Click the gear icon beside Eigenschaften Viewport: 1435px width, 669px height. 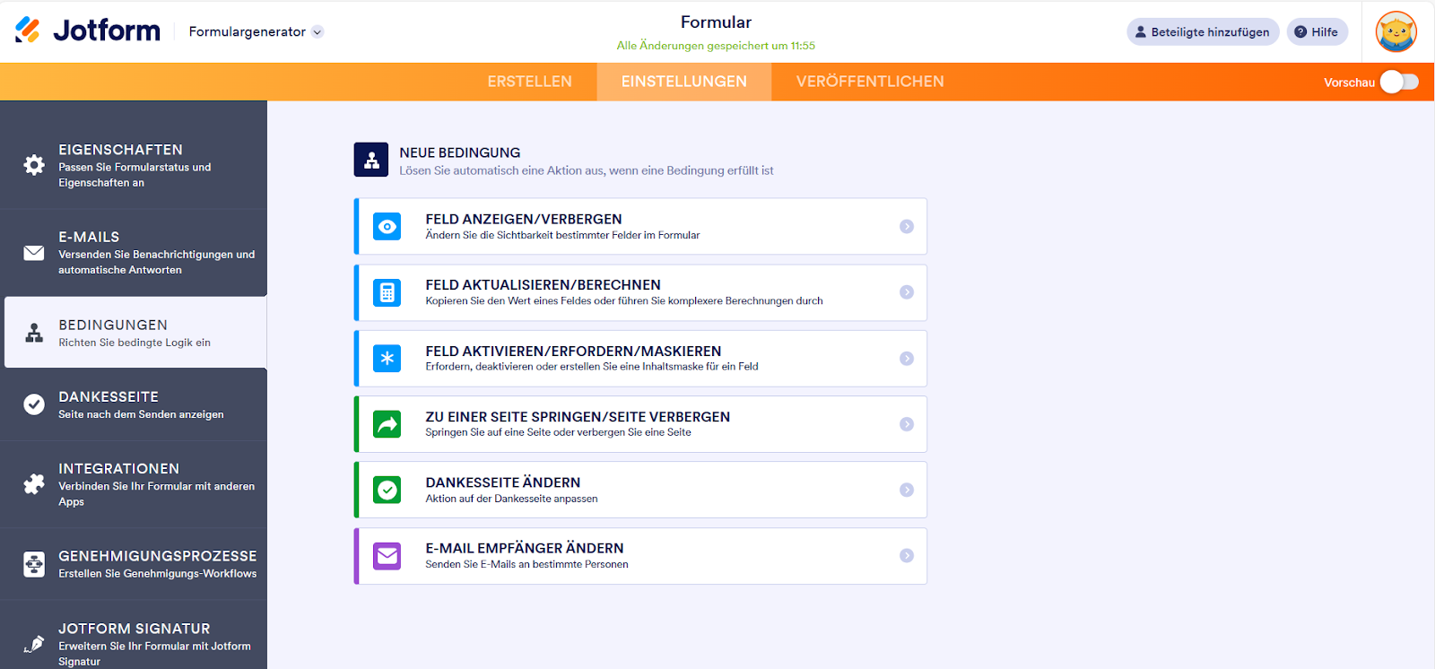(34, 165)
